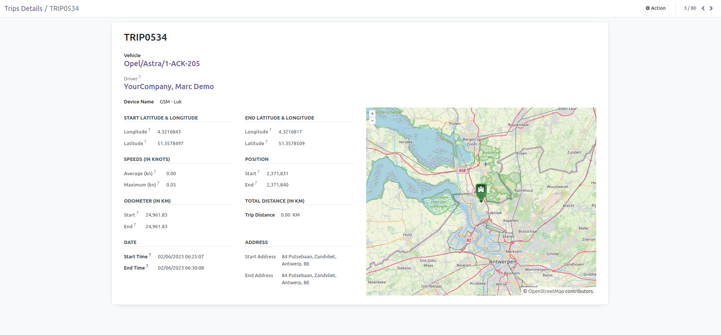The height and width of the screenshot is (335, 721).
Task: Show help tooltip beside Start Time label
Action: tap(150, 255)
